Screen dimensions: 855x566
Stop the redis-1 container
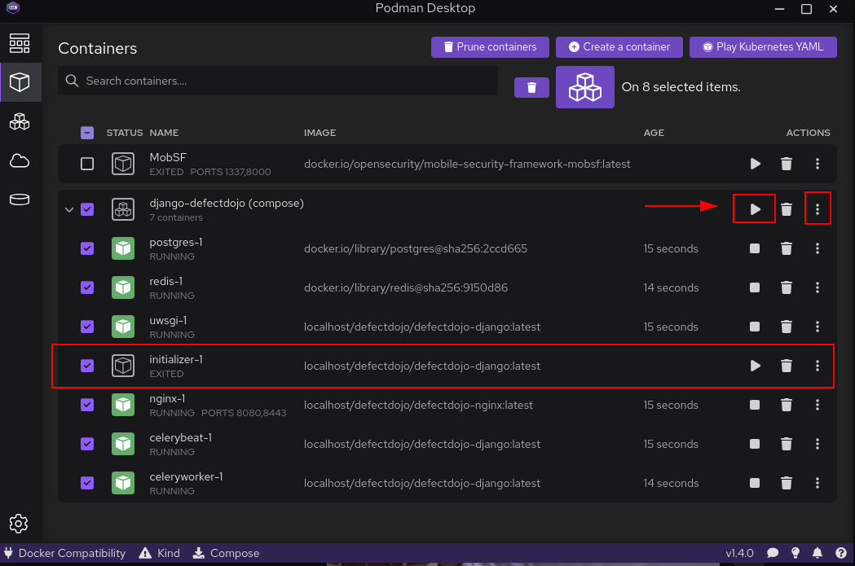click(x=755, y=287)
